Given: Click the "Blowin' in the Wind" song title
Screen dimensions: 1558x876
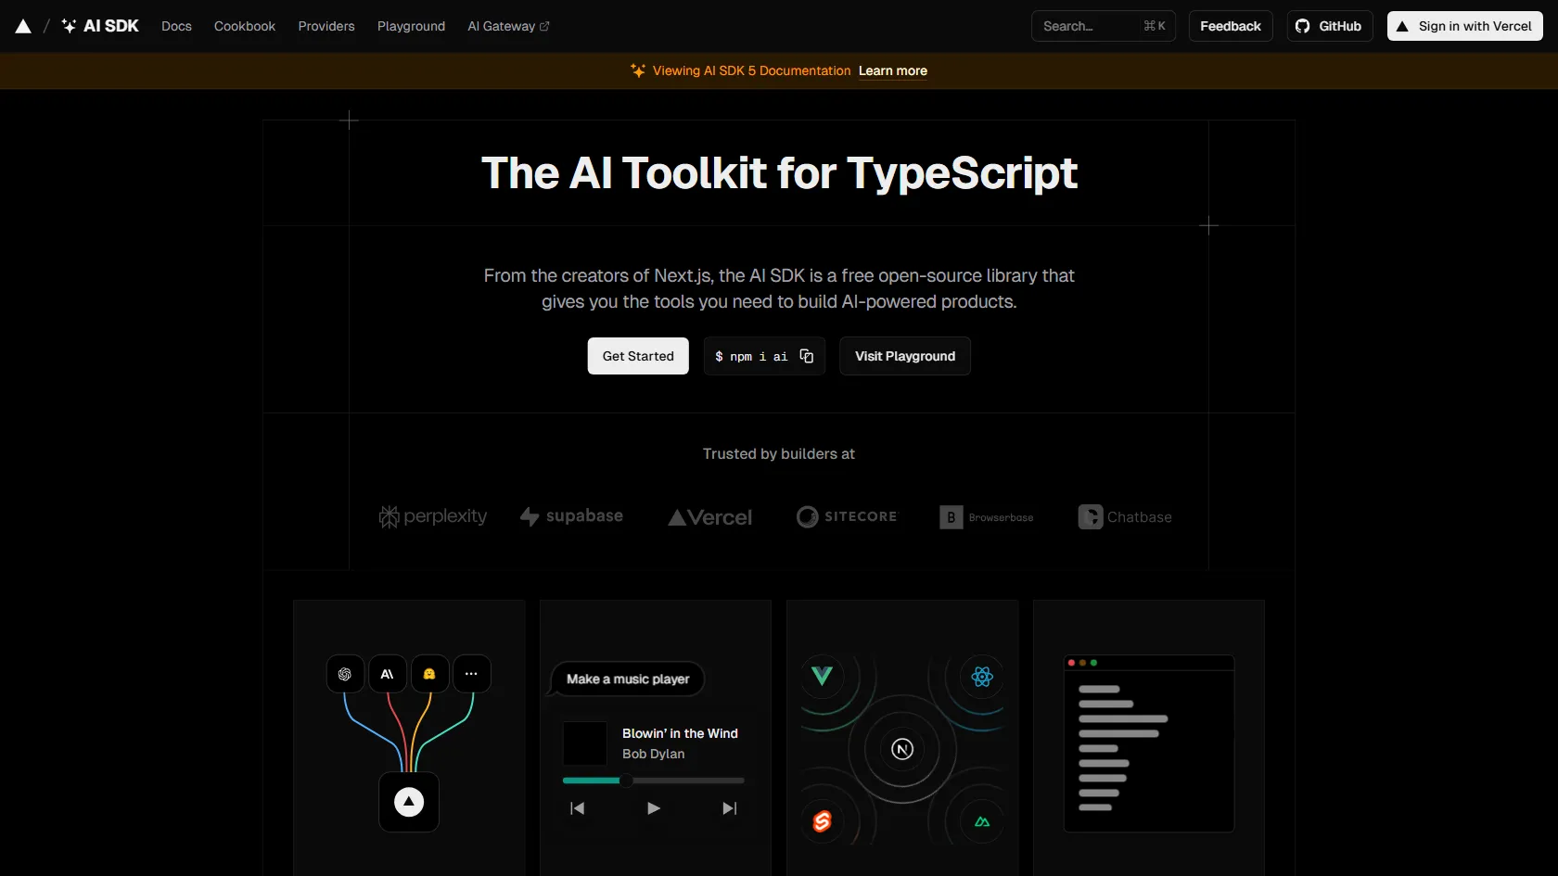Looking at the screenshot, I should (680, 733).
